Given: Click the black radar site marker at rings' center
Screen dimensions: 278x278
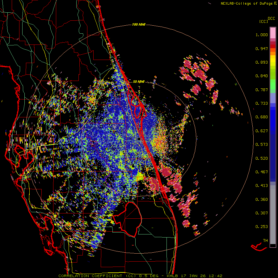Looking at the screenshot, I should (139, 139).
